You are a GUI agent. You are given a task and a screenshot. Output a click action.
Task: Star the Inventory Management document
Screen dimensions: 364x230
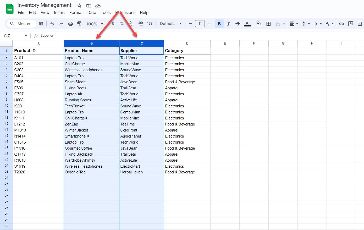click(x=79, y=6)
